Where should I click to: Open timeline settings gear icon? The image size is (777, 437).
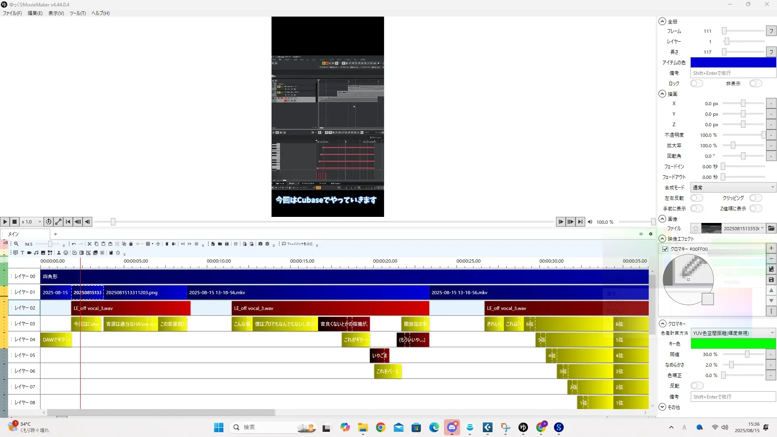point(651,234)
